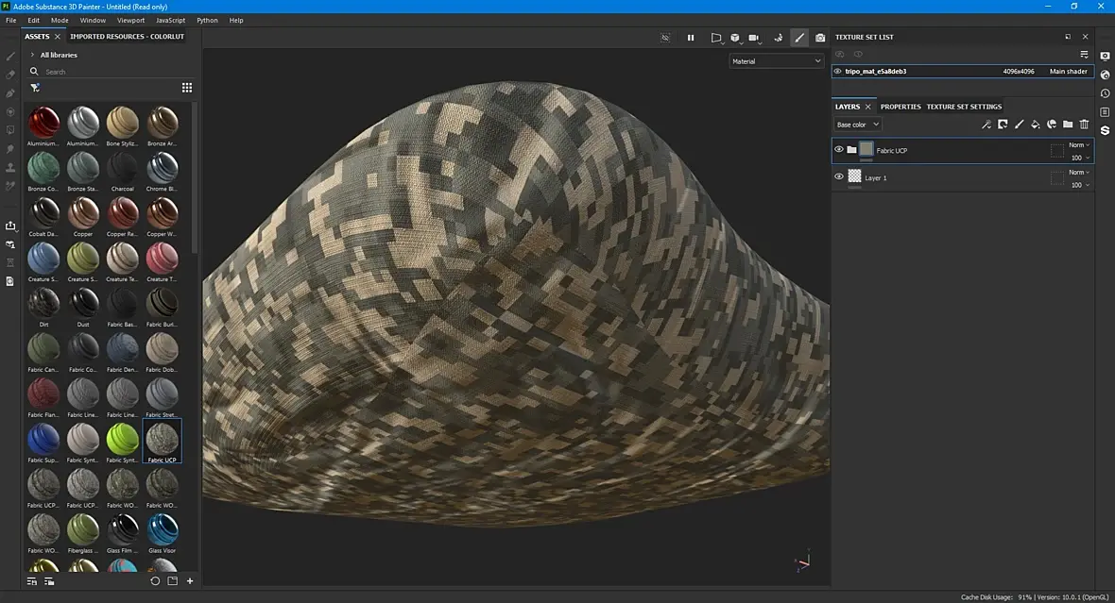The image size is (1115, 603).
Task: Click the camera screenshot icon in viewport toolbar
Action: pyautogui.click(x=820, y=38)
